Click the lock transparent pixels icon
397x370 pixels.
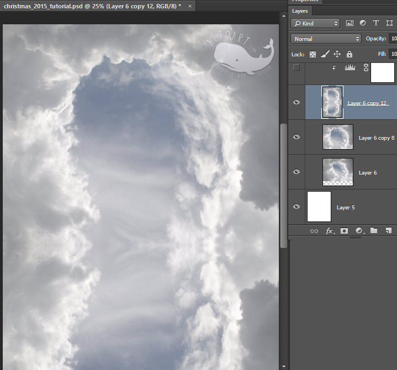click(x=313, y=54)
